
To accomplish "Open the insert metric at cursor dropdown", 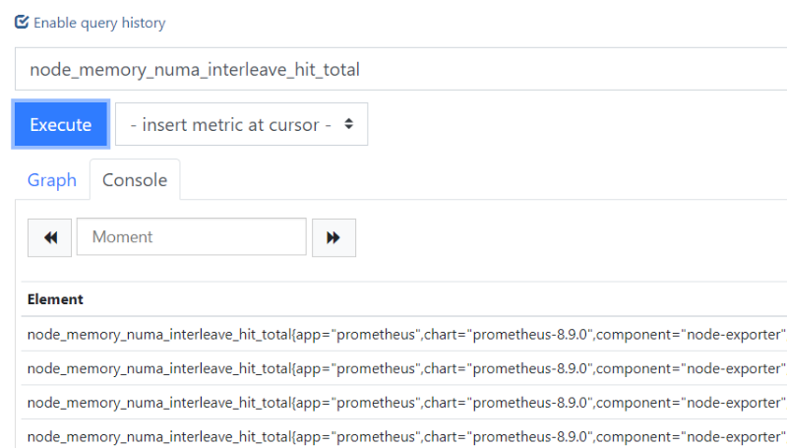I will click(241, 124).
